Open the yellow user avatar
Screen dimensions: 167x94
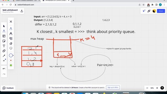click(154, 11)
